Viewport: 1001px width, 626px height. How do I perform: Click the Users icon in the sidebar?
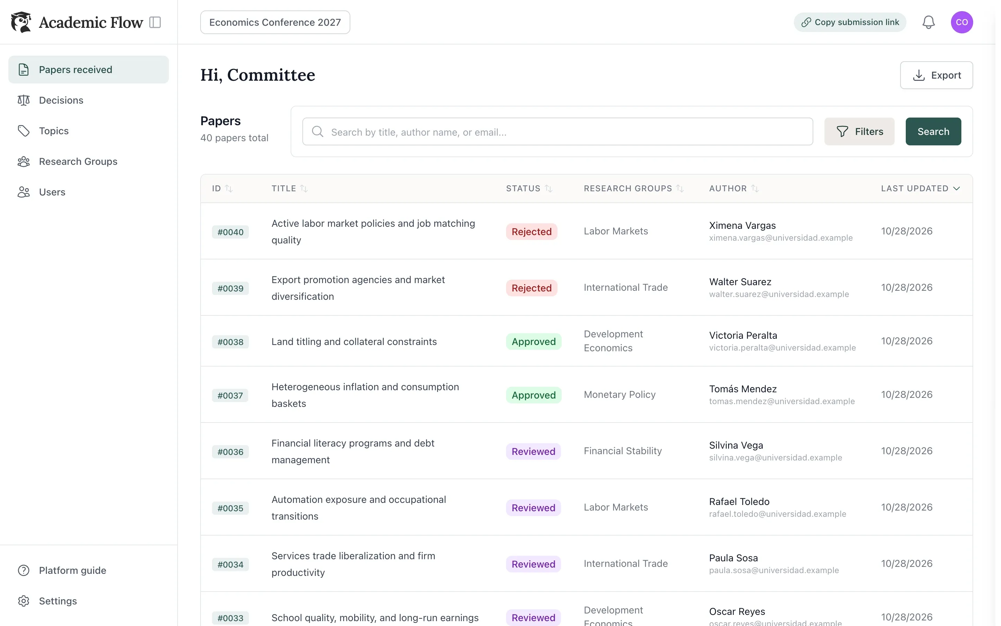coord(24,192)
